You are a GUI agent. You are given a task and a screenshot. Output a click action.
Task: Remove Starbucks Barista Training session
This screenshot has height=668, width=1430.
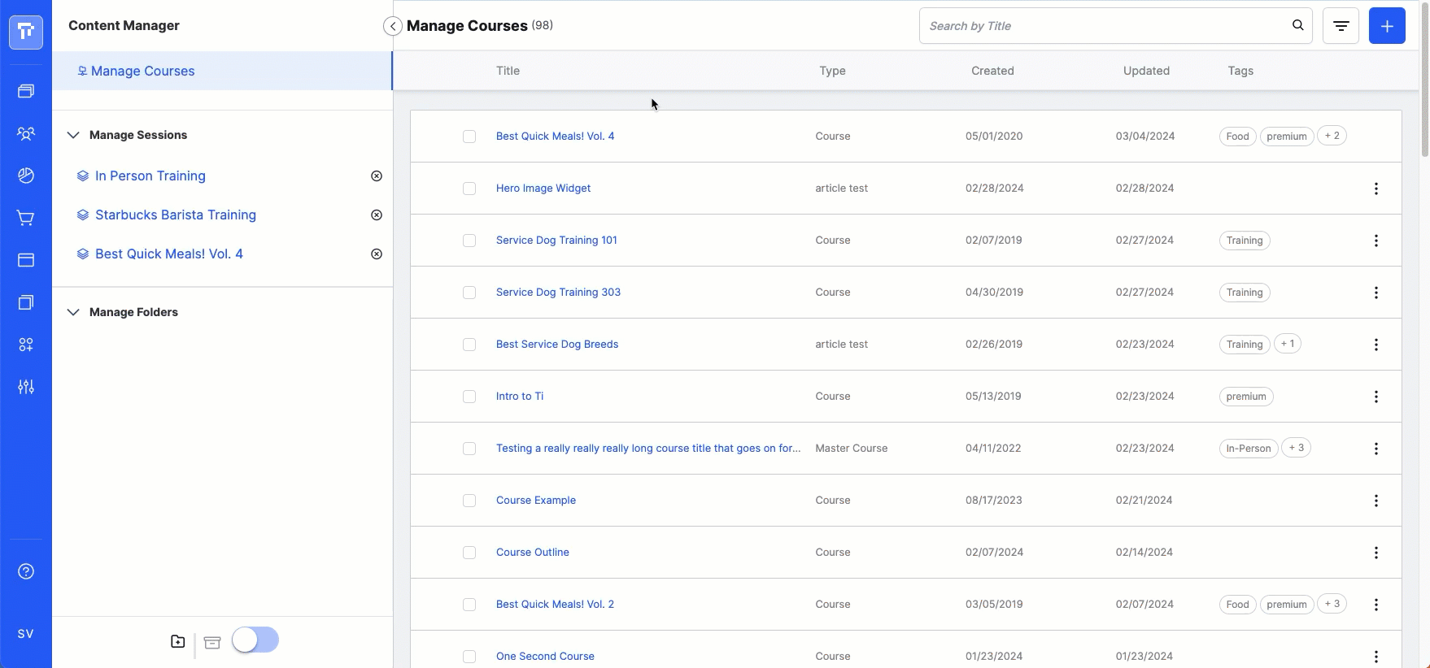point(377,215)
